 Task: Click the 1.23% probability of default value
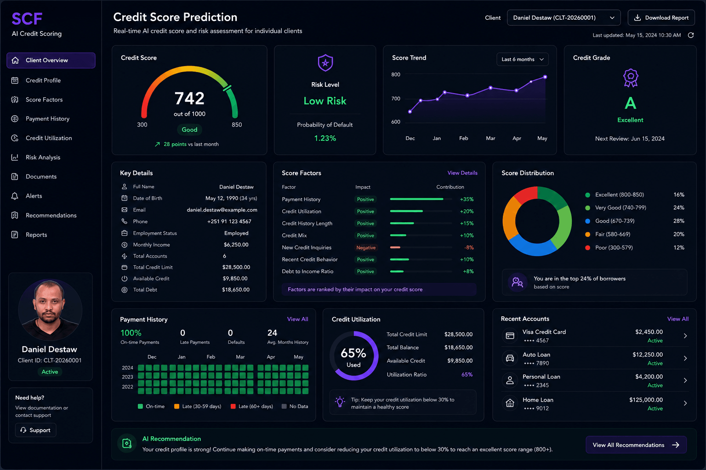325,138
